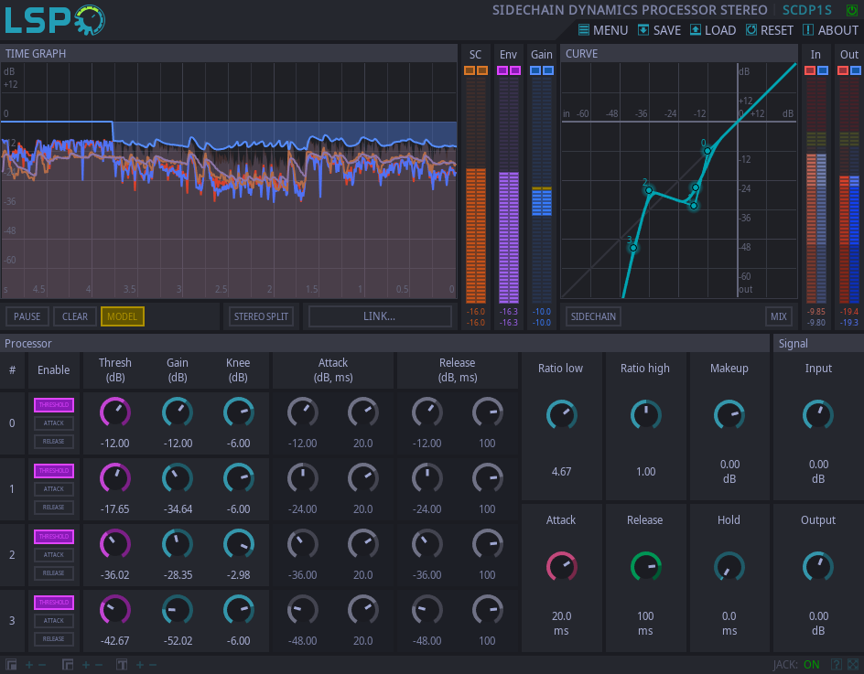Click the Ratio high knob
This screenshot has width=864, height=674.
pyautogui.click(x=646, y=415)
